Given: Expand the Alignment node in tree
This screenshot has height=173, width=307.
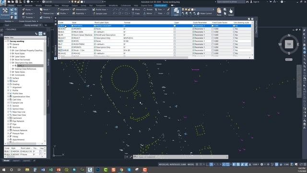Looking at the screenshot, I should point(8,87).
